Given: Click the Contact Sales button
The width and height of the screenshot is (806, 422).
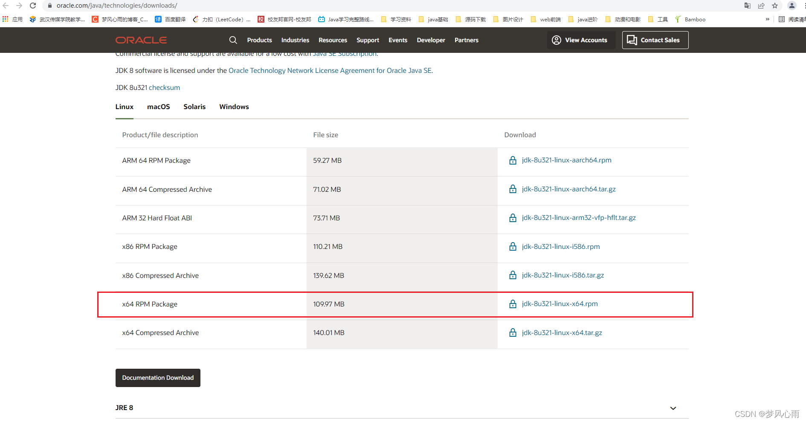Looking at the screenshot, I should [x=655, y=40].
